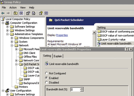Select the Local Computer Policy root

click(x=18, y=19)
